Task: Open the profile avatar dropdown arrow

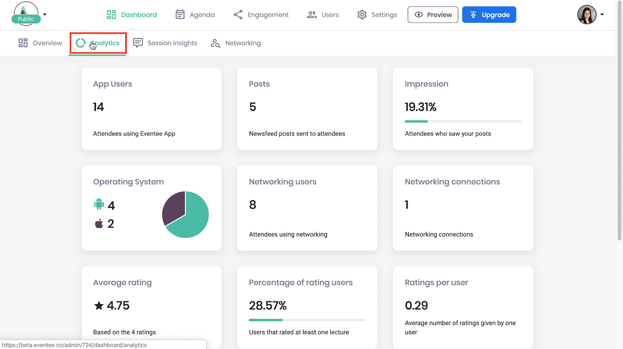Action: (x=602, y=15)
